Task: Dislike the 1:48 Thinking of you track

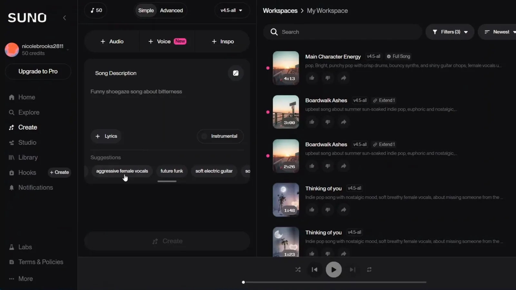Action: (x=328, y=210)
